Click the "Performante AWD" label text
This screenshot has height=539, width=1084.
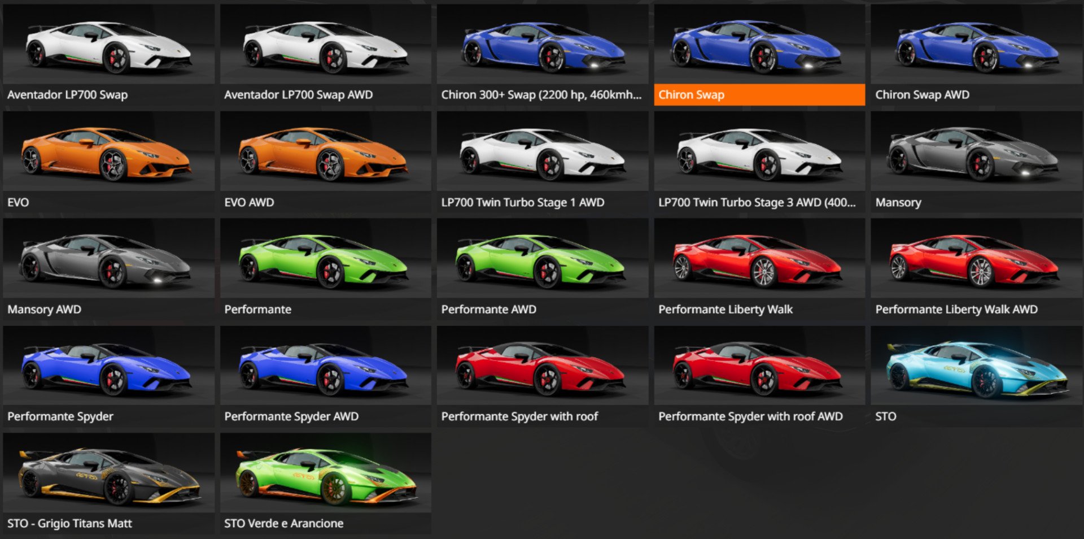(x=488, y=310)
